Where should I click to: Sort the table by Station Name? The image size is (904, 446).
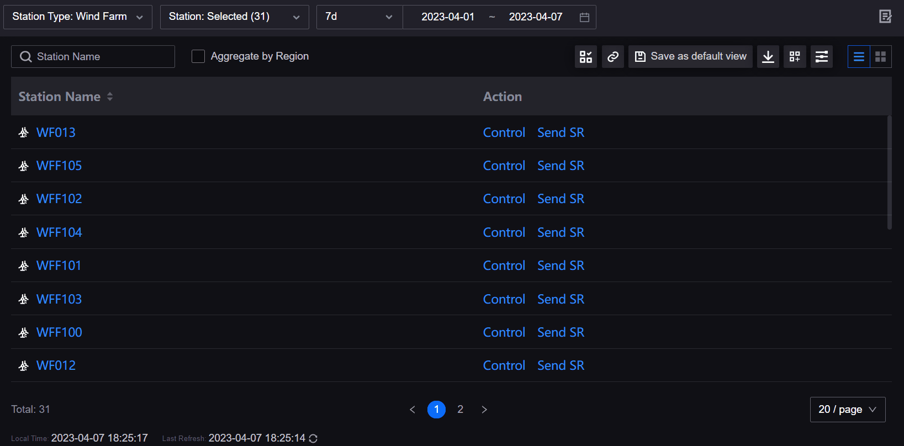tap(110, 97)
